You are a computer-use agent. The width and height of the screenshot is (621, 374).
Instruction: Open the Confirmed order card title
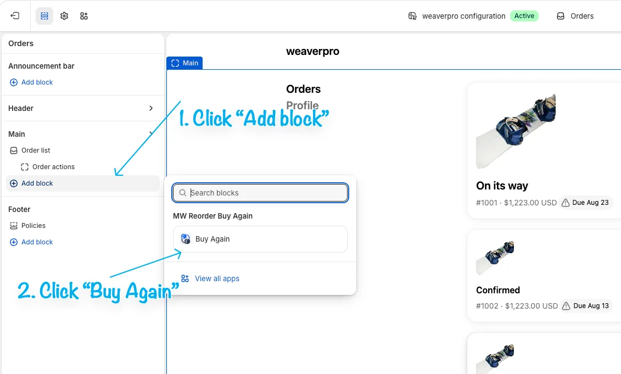pos(498,290)
